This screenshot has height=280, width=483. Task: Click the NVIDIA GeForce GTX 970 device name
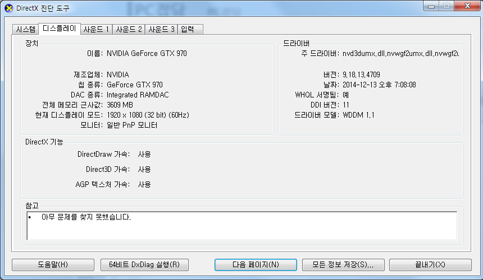tap(147, 54)
